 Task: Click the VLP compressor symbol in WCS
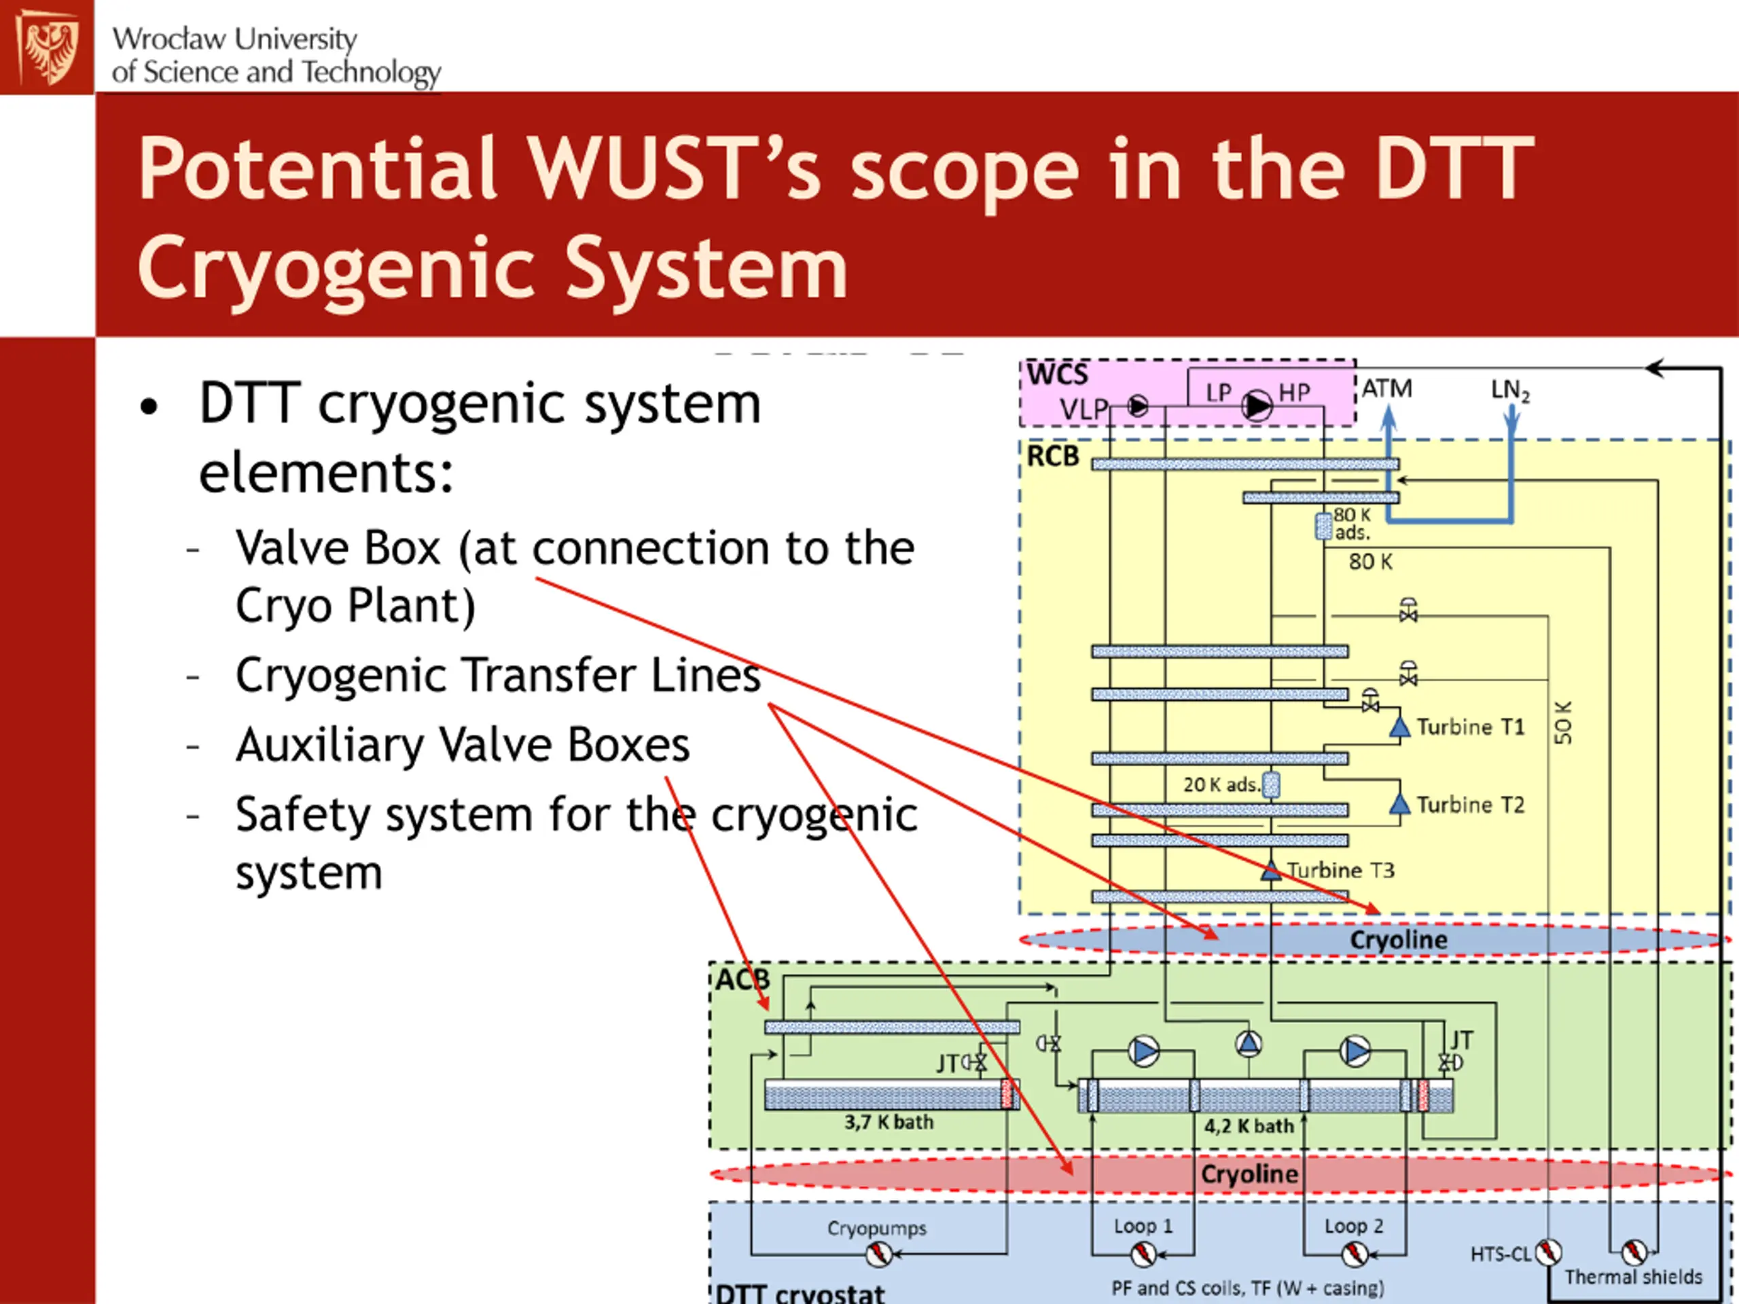[1138, 406]
